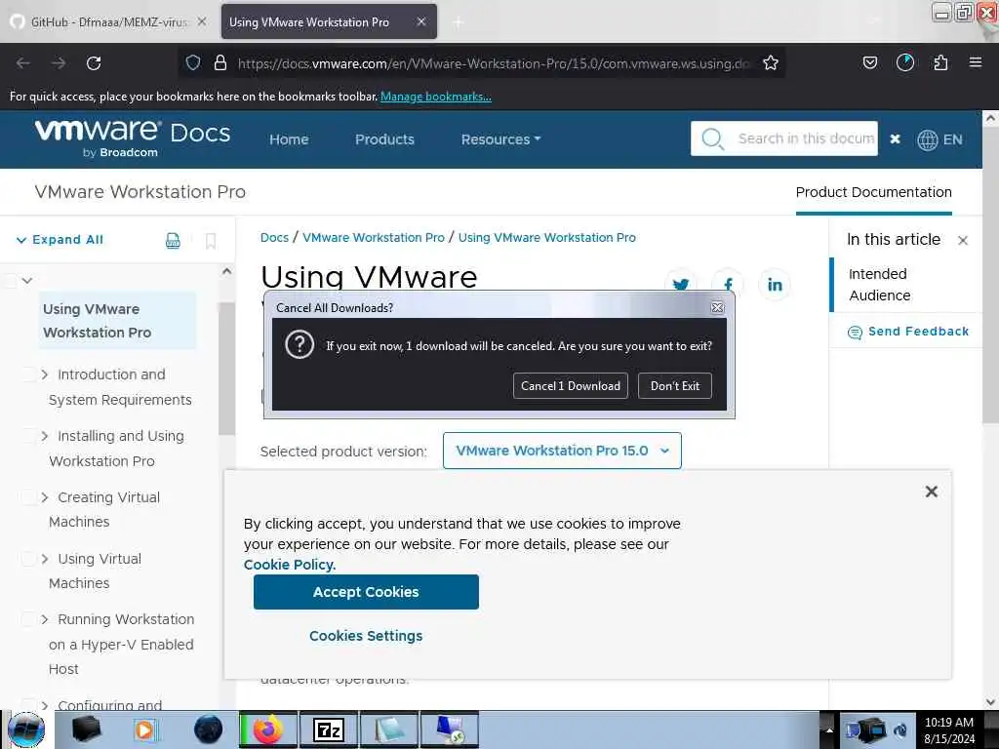This screenshot has width=999, height=749.
Task: Click the Don't Exit button
Action: (675, 386)
